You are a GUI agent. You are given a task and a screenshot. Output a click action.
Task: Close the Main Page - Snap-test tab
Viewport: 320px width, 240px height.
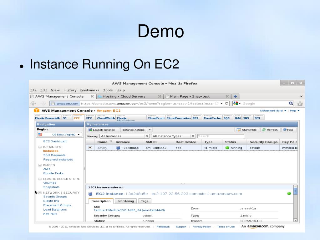(227, 96)
